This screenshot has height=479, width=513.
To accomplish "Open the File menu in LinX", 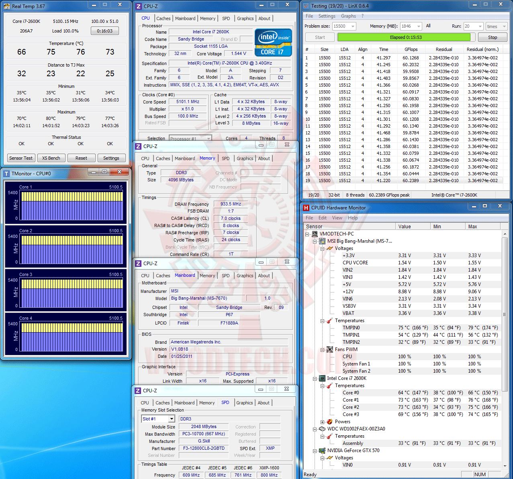I will [309, 16].
